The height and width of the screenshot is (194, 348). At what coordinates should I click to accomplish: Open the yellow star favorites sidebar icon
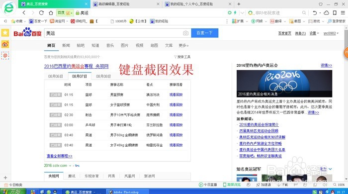coord(5,33)
